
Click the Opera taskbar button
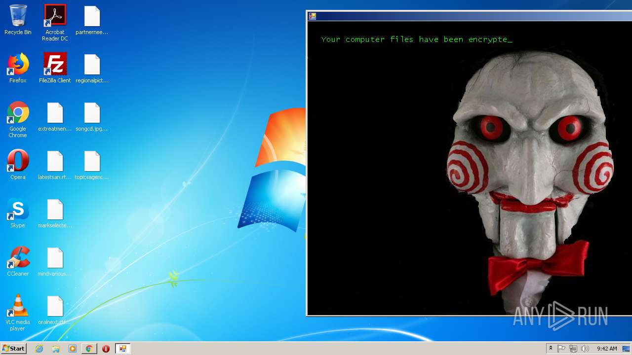(x=106, y=349)
